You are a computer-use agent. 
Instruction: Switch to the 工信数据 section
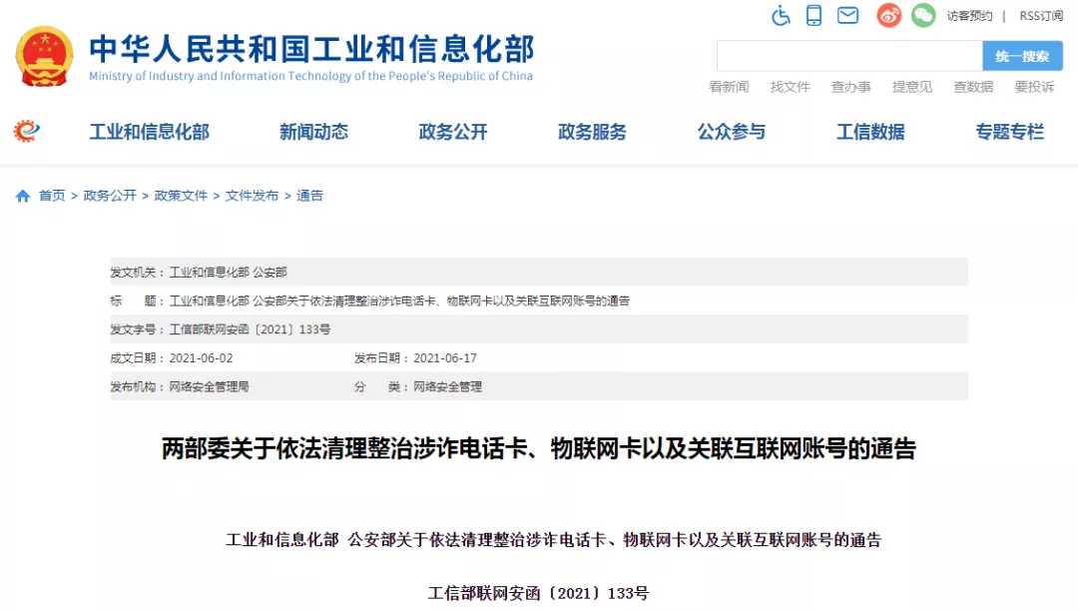869,131
